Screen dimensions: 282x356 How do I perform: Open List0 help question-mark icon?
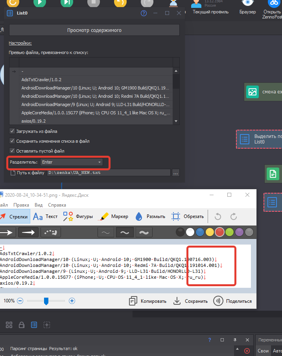144,13
